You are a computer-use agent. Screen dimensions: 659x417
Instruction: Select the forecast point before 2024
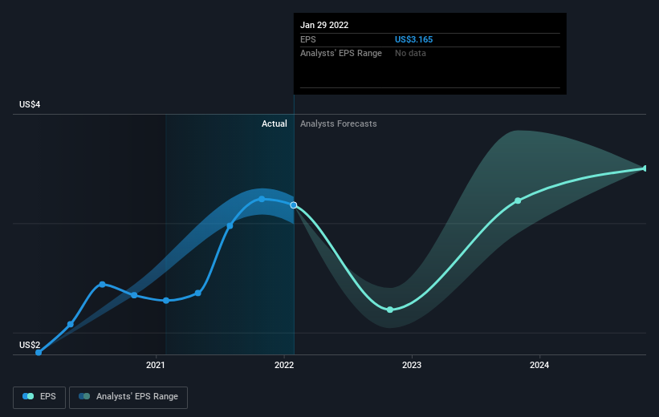coord(518,200)
